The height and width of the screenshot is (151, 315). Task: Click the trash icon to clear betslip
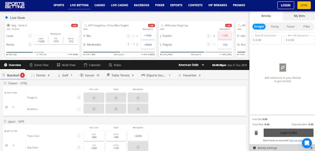tap(256, 133)
